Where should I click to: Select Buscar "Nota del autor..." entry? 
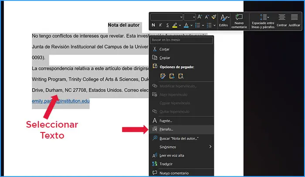[x=181, y=139]
